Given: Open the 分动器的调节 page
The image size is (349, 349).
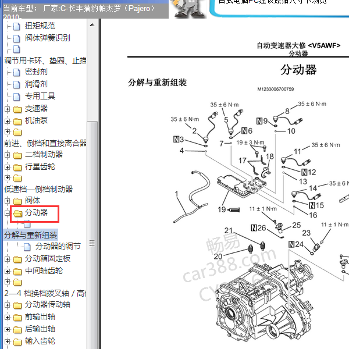Looking at the screenshot, I should [x=58, y=246].
